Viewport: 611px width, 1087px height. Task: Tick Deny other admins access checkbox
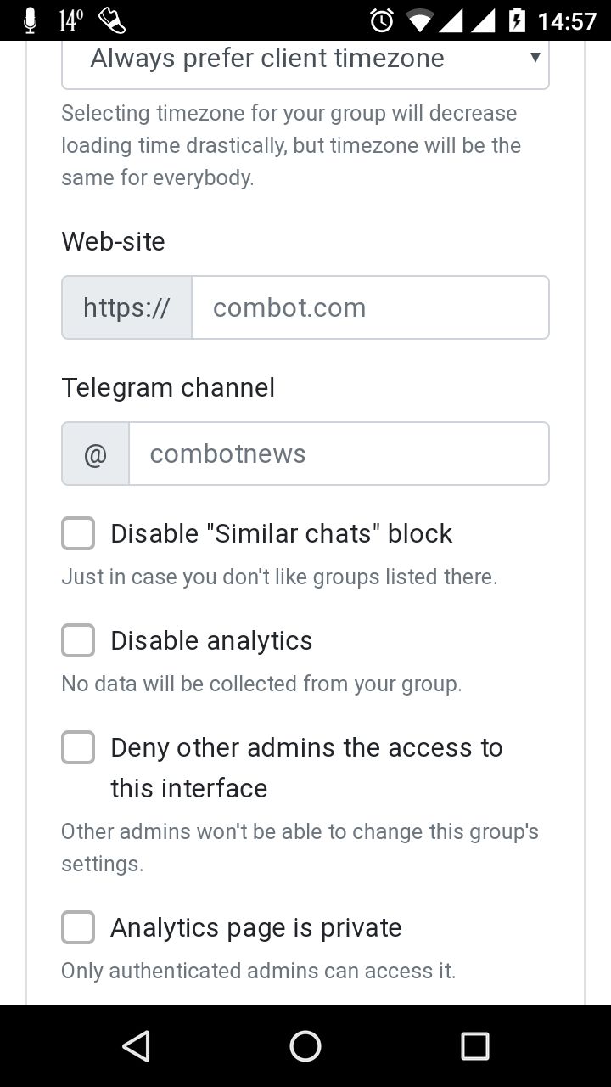78,748
